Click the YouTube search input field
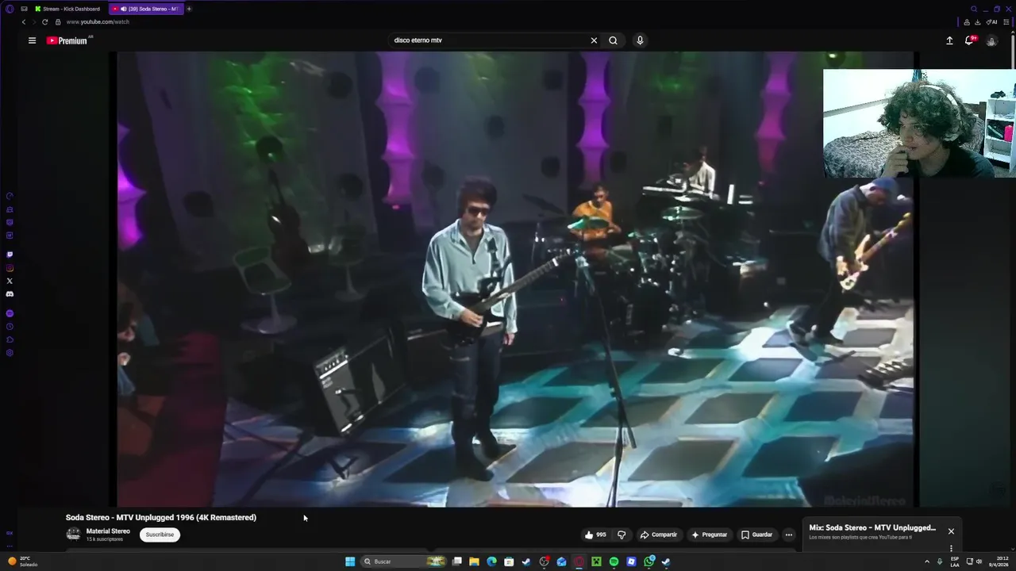Image resolution: width=1016 pixels, height=571 pixels. click(x=488, y=40)
